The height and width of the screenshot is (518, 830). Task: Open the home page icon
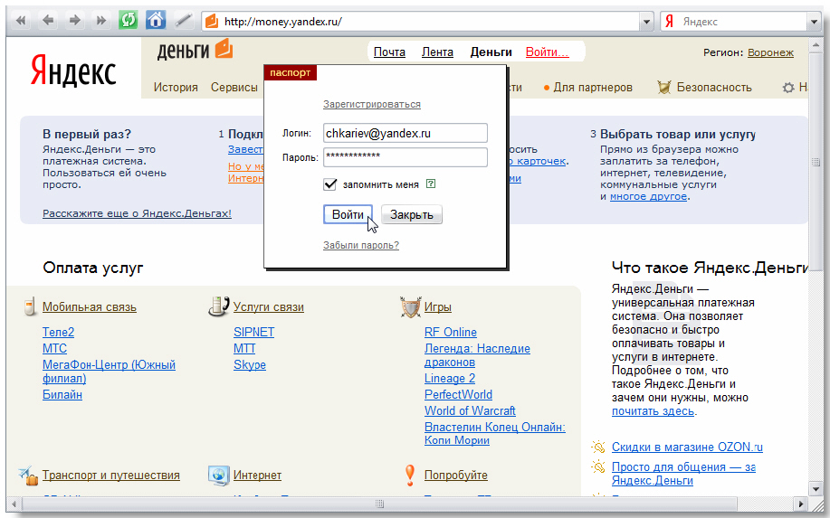[x=156, y=20]
